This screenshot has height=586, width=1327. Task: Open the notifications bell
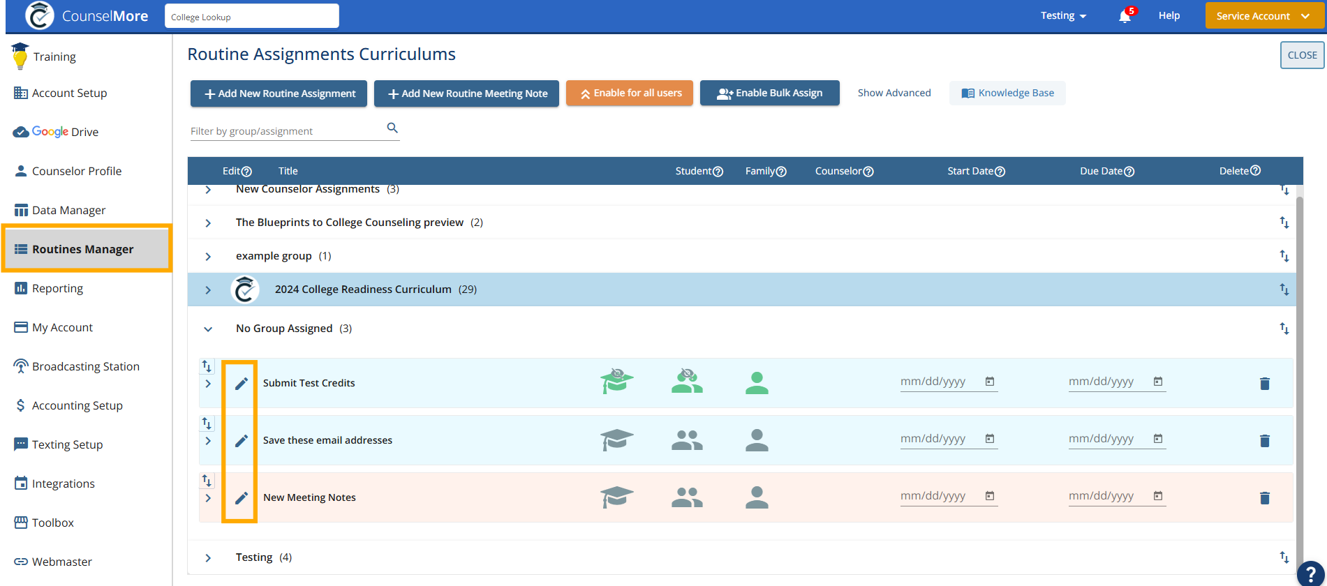click(1124, 16)
